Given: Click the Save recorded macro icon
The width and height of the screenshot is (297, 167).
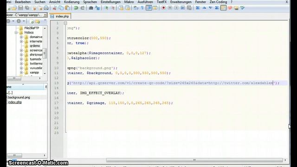Looking at the screenshot, I should 189,8.
